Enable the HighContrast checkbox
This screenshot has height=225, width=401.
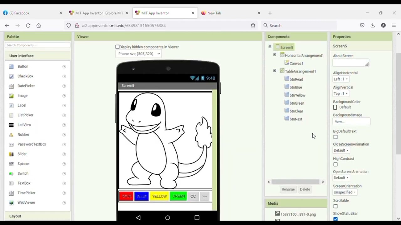tap(336, 164)
